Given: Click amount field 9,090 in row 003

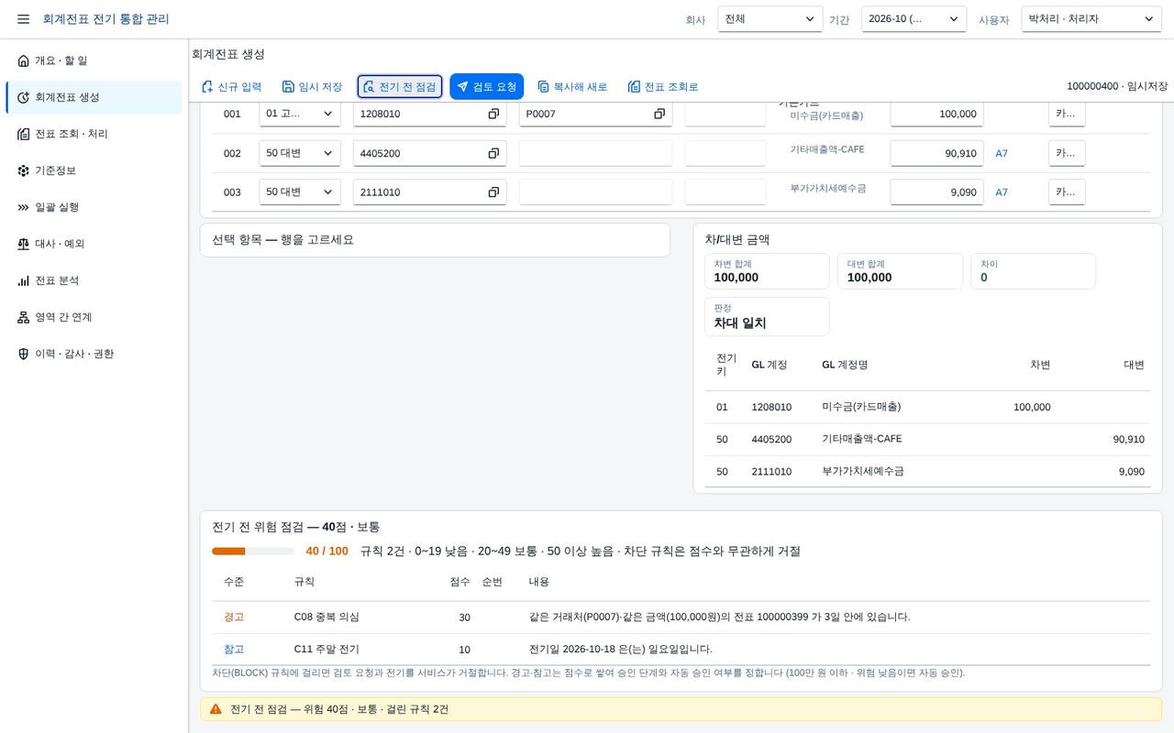Looking at the screenshot, I should coord(936,191).
